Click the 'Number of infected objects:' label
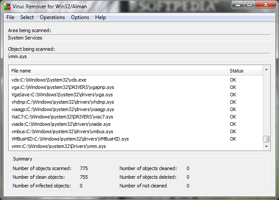The height and width of the screenshot is (200, 279). 42,186
